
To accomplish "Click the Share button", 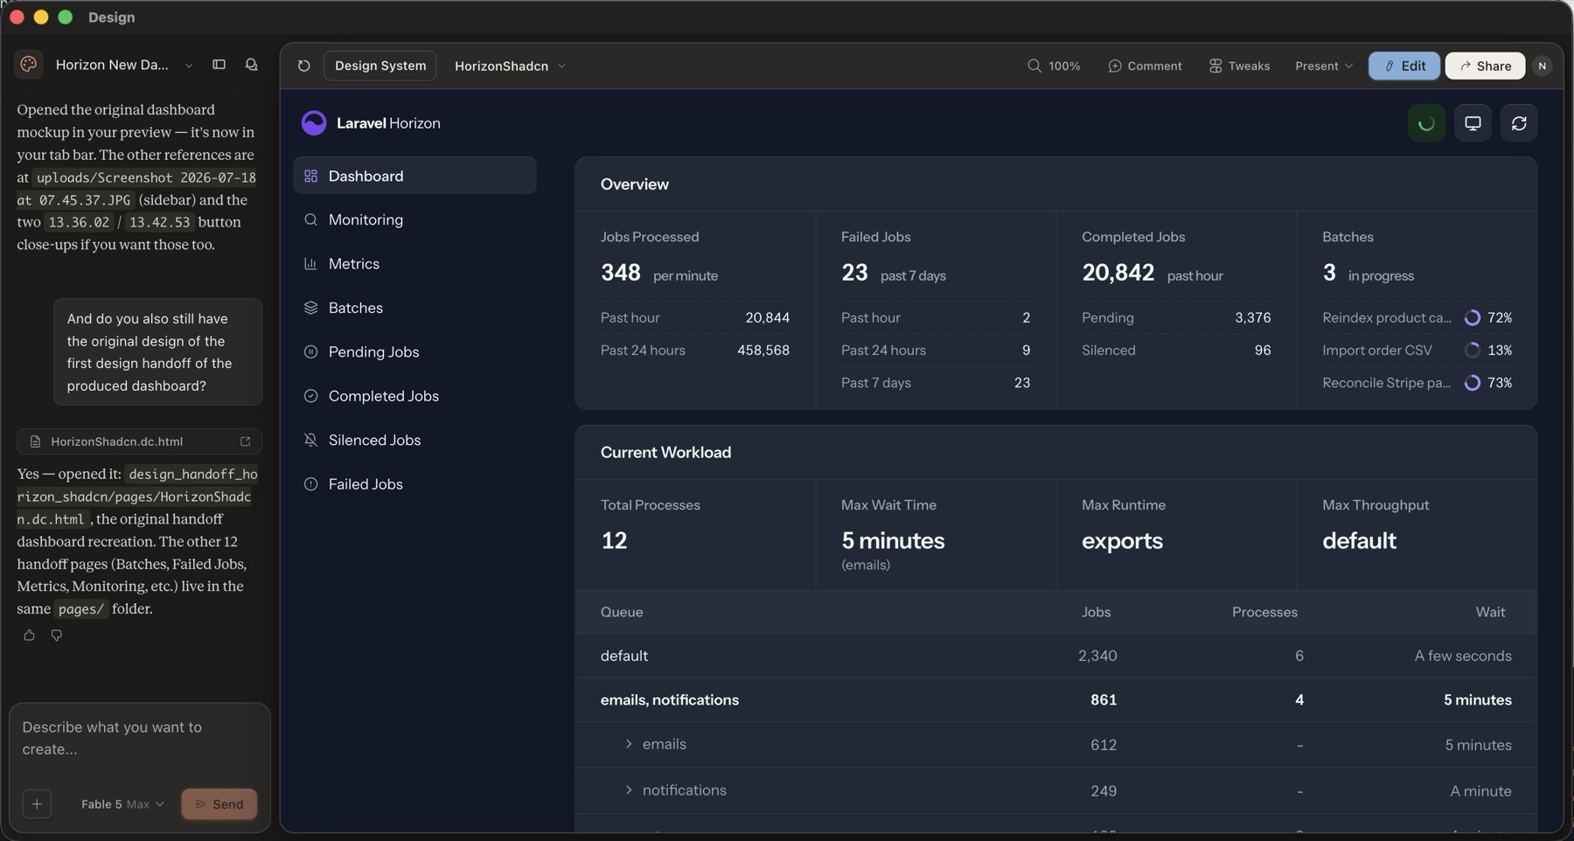I will click(x=1485, y=66).
